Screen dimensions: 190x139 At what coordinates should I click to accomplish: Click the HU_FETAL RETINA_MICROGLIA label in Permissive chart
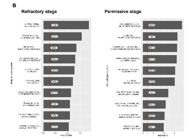[132, 82]
